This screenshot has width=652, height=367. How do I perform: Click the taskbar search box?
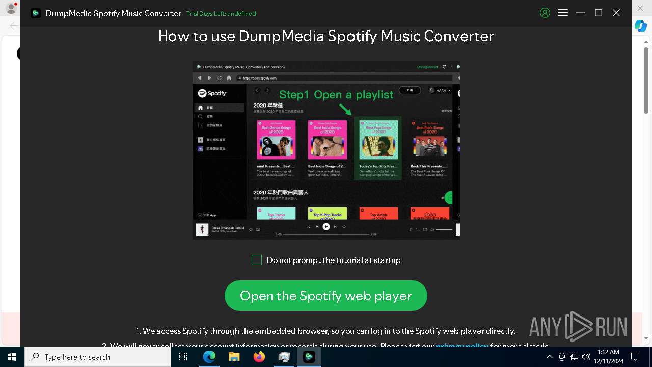pos(98,357)
